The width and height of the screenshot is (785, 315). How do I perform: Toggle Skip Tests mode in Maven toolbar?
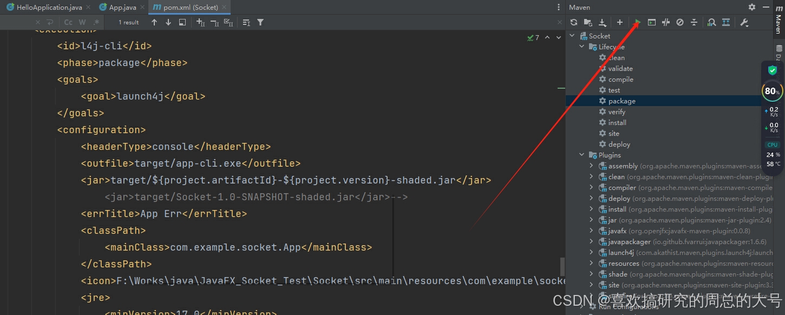(680, 22)
